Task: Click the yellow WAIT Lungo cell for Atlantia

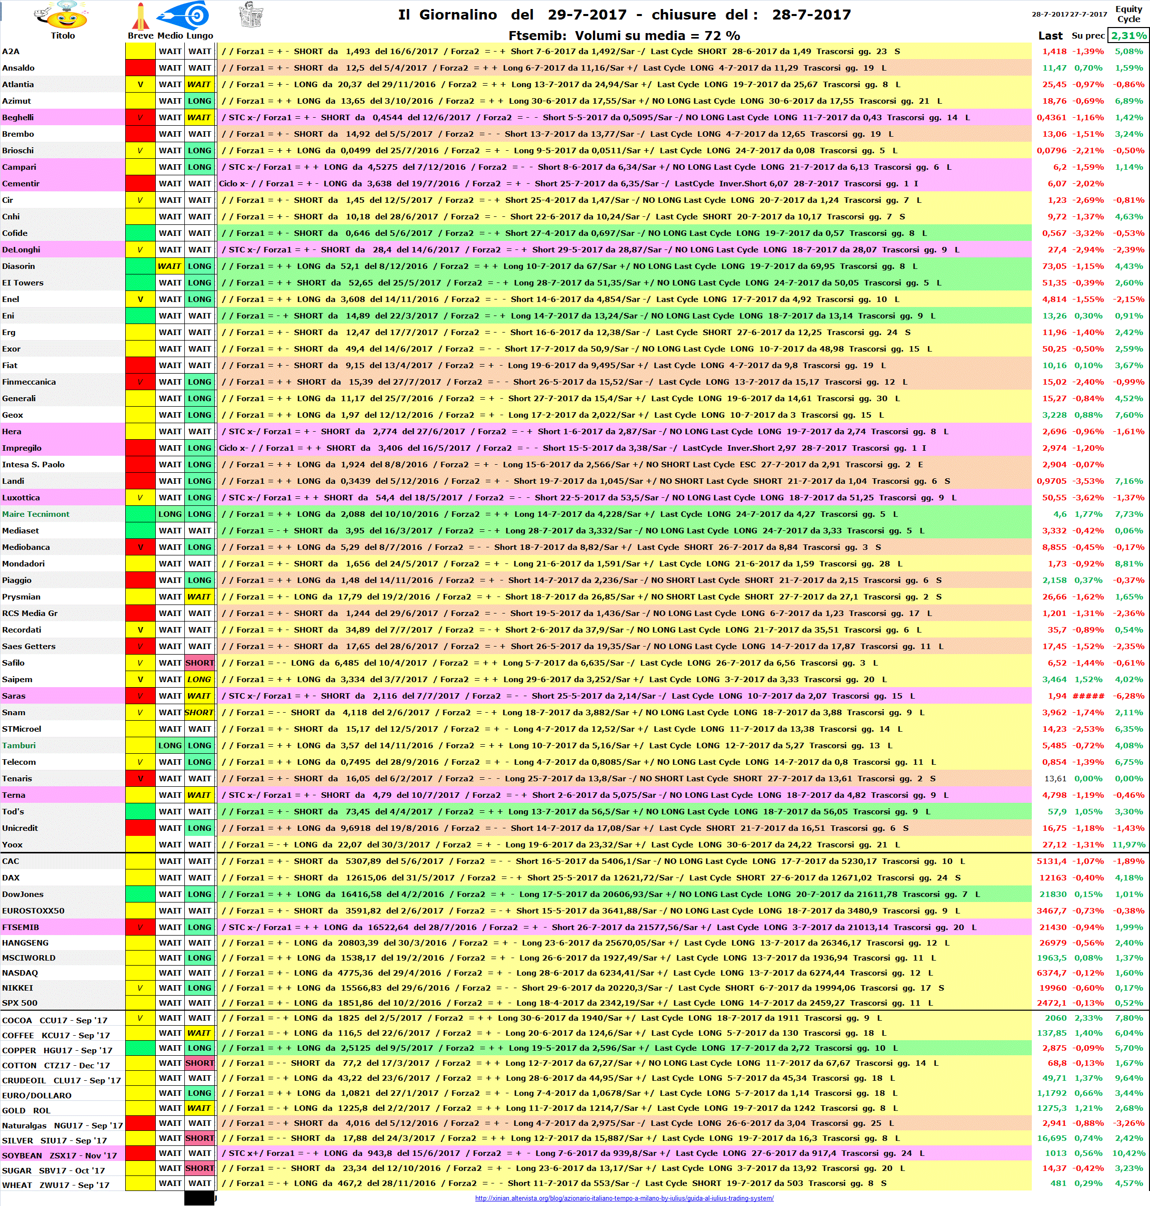Action: (x=200, y=85)
